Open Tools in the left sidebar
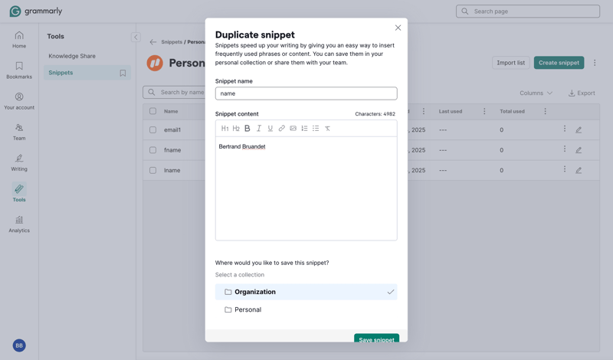 coord(19,192)
